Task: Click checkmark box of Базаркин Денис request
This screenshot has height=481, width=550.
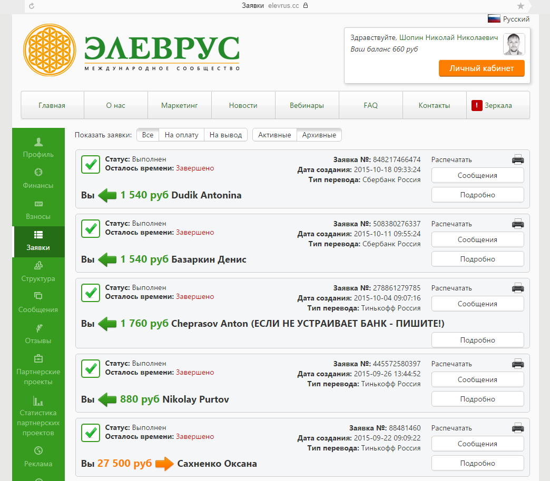Action: click(91, 228)
